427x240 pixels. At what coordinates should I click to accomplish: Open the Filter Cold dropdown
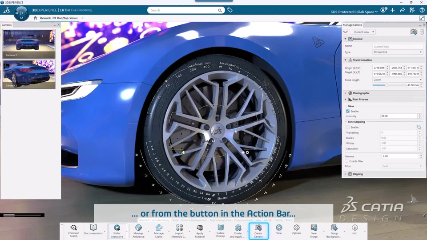coord(402,166)
